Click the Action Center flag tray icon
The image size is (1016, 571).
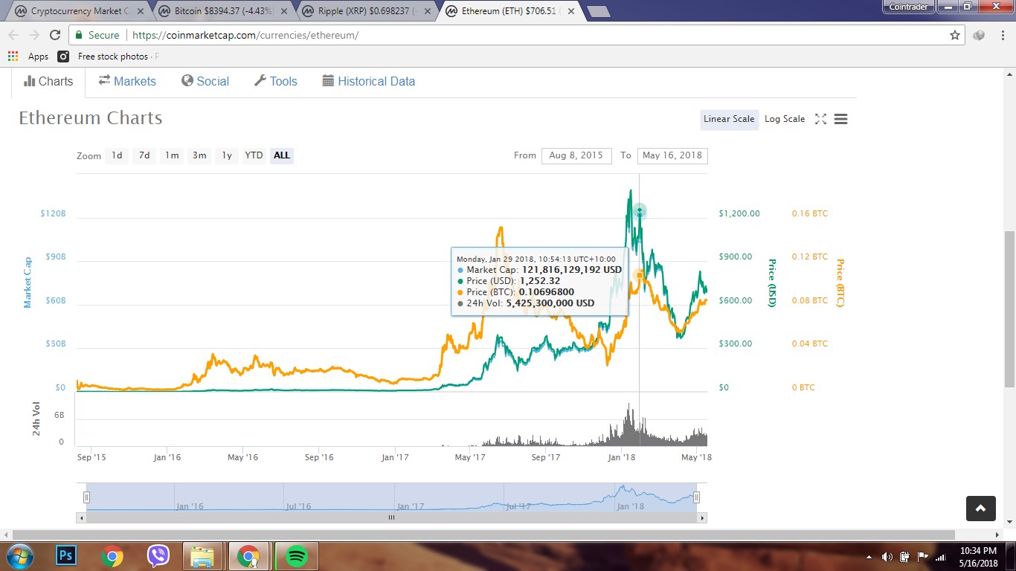922,557
